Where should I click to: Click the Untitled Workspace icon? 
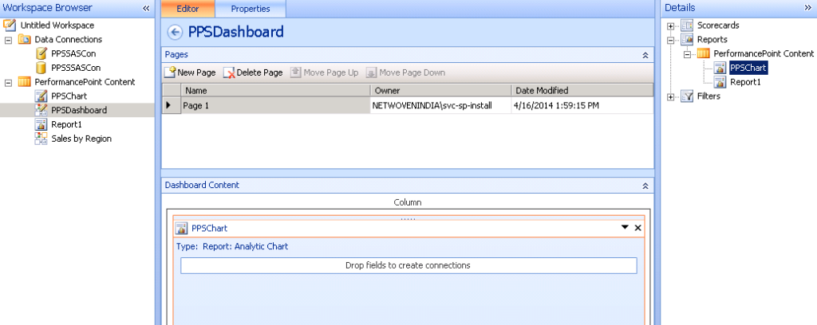(10, 25)
